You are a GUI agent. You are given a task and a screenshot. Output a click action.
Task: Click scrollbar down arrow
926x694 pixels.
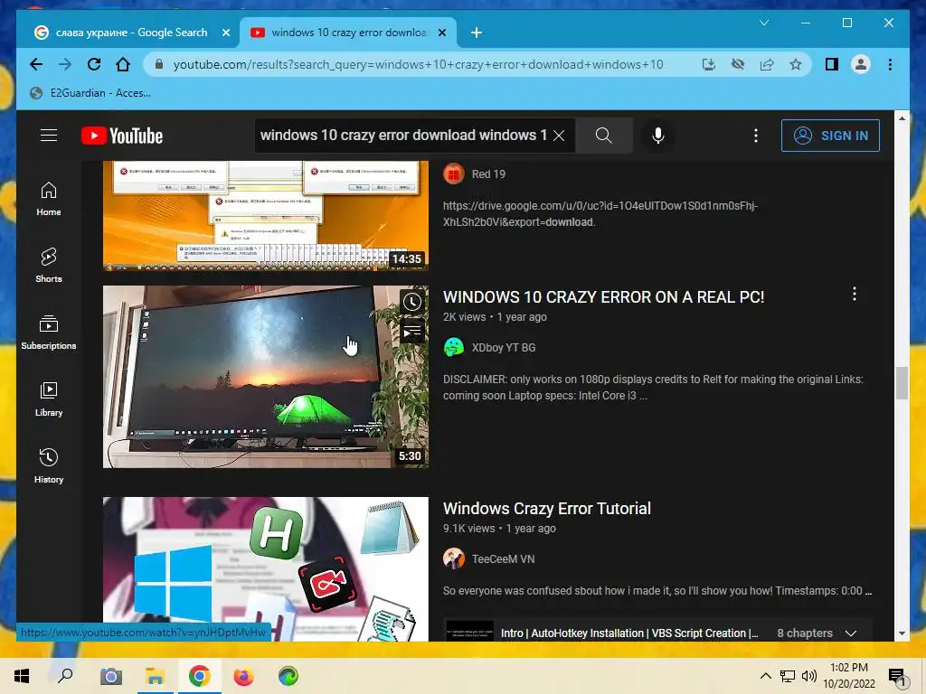902,633
